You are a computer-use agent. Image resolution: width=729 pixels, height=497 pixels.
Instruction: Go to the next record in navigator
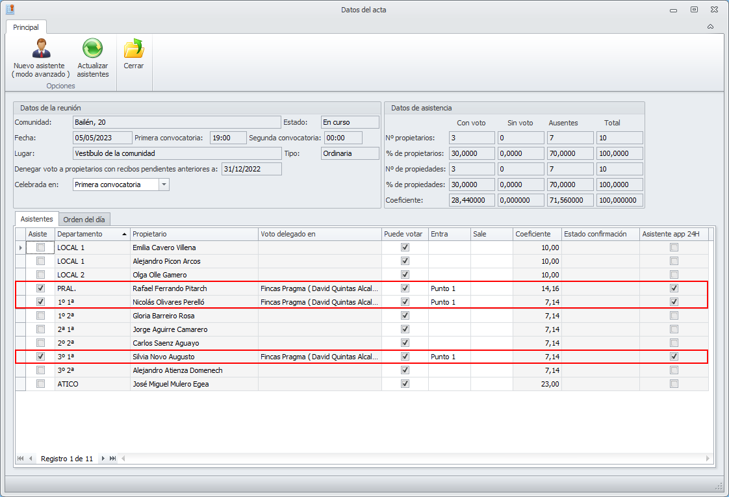(103, 459)
